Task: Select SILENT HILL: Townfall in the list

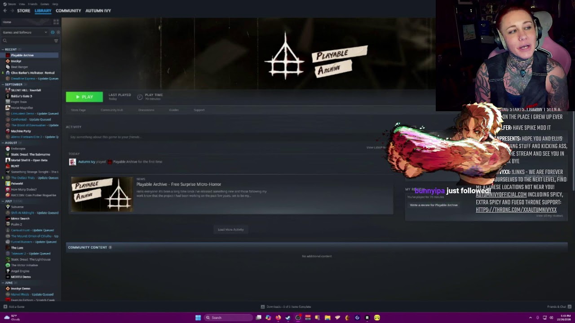Action: (26, 90)
